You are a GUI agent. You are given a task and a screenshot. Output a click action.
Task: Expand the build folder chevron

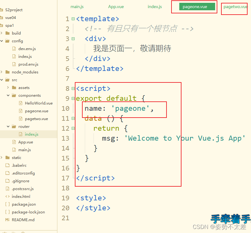[2, 33]
